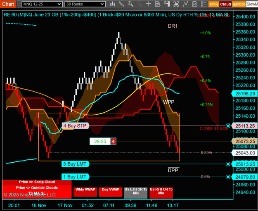Image resolution: width=258 pixels, height=211 pixels.
Task: Toggle the BarCol button
Action: click(x=239, y=4)
